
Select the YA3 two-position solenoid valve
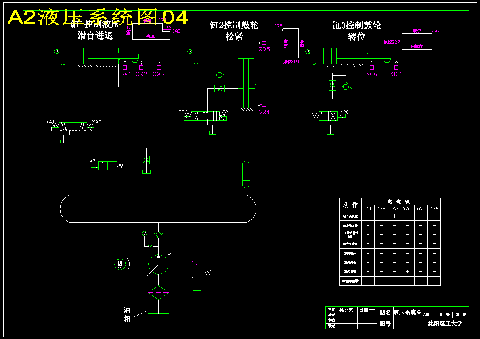pyautogui.click(x=107, y=166)
